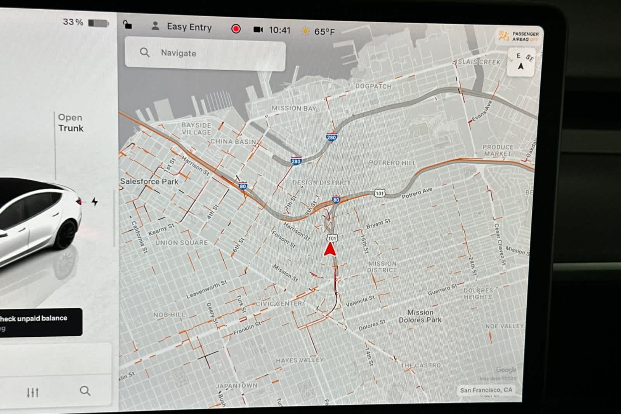Tap the MISSION DISTRICT label
This screenshot has width=621, height=414.
[382, 267]
